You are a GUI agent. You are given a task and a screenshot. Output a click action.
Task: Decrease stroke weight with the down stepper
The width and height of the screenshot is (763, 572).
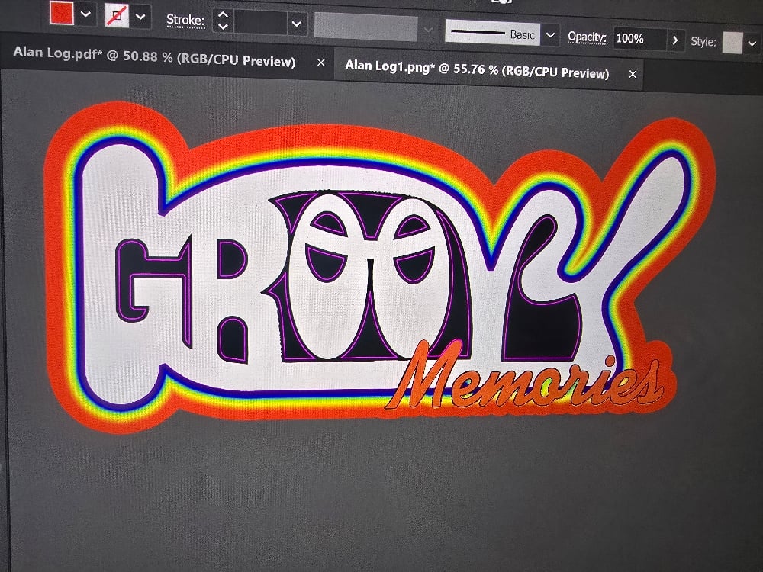222,25
